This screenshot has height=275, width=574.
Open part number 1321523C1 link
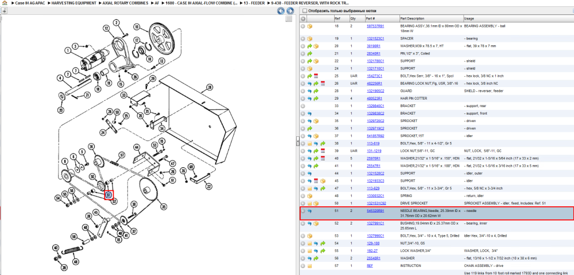click(x=375, y=38)
